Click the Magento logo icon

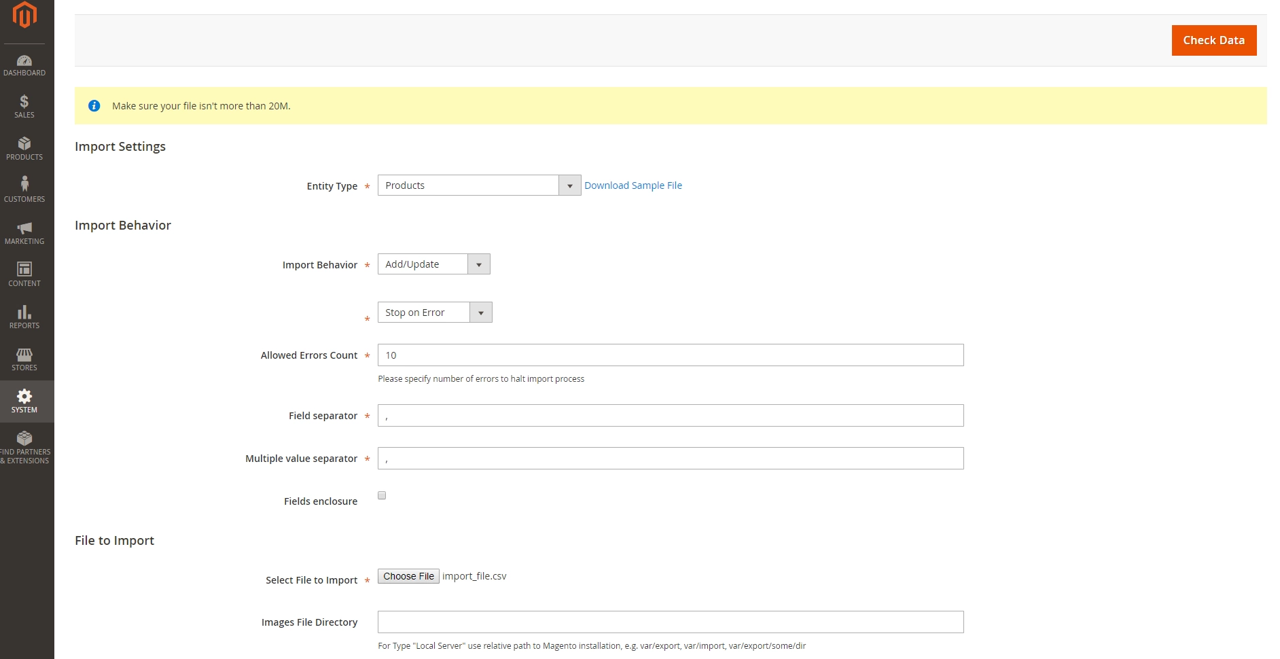[x=24, y=14]
